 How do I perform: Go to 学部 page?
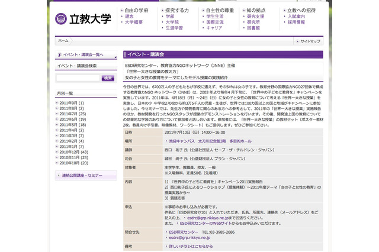pos(170,17)
